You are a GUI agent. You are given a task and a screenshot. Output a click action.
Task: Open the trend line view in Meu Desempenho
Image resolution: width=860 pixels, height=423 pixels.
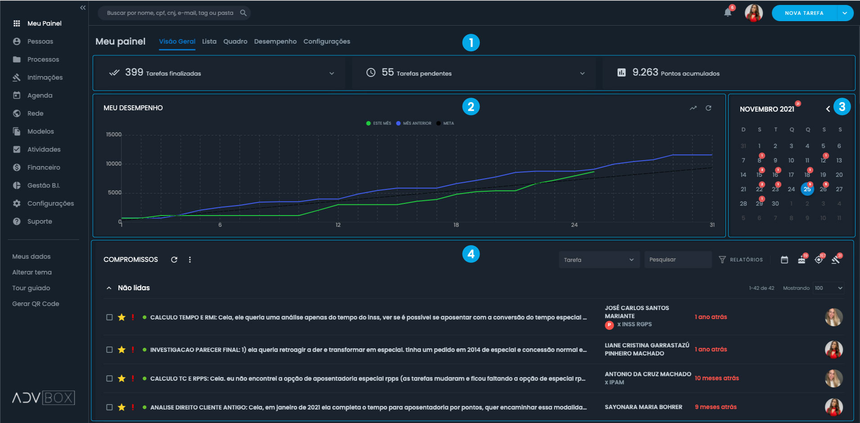tap(693, 108)
